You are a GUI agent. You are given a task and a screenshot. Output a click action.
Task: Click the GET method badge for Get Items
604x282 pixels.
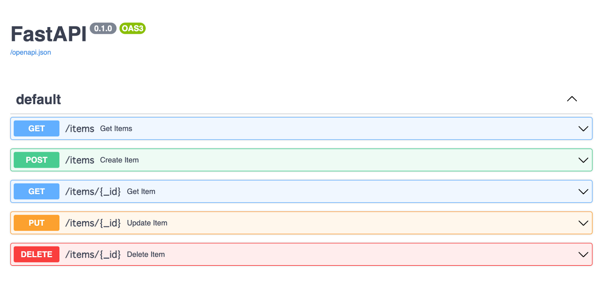[37, 129]
